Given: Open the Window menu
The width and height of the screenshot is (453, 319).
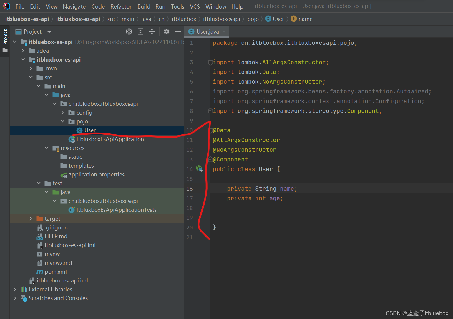Looking at the screenshot, I should (216, 6).
